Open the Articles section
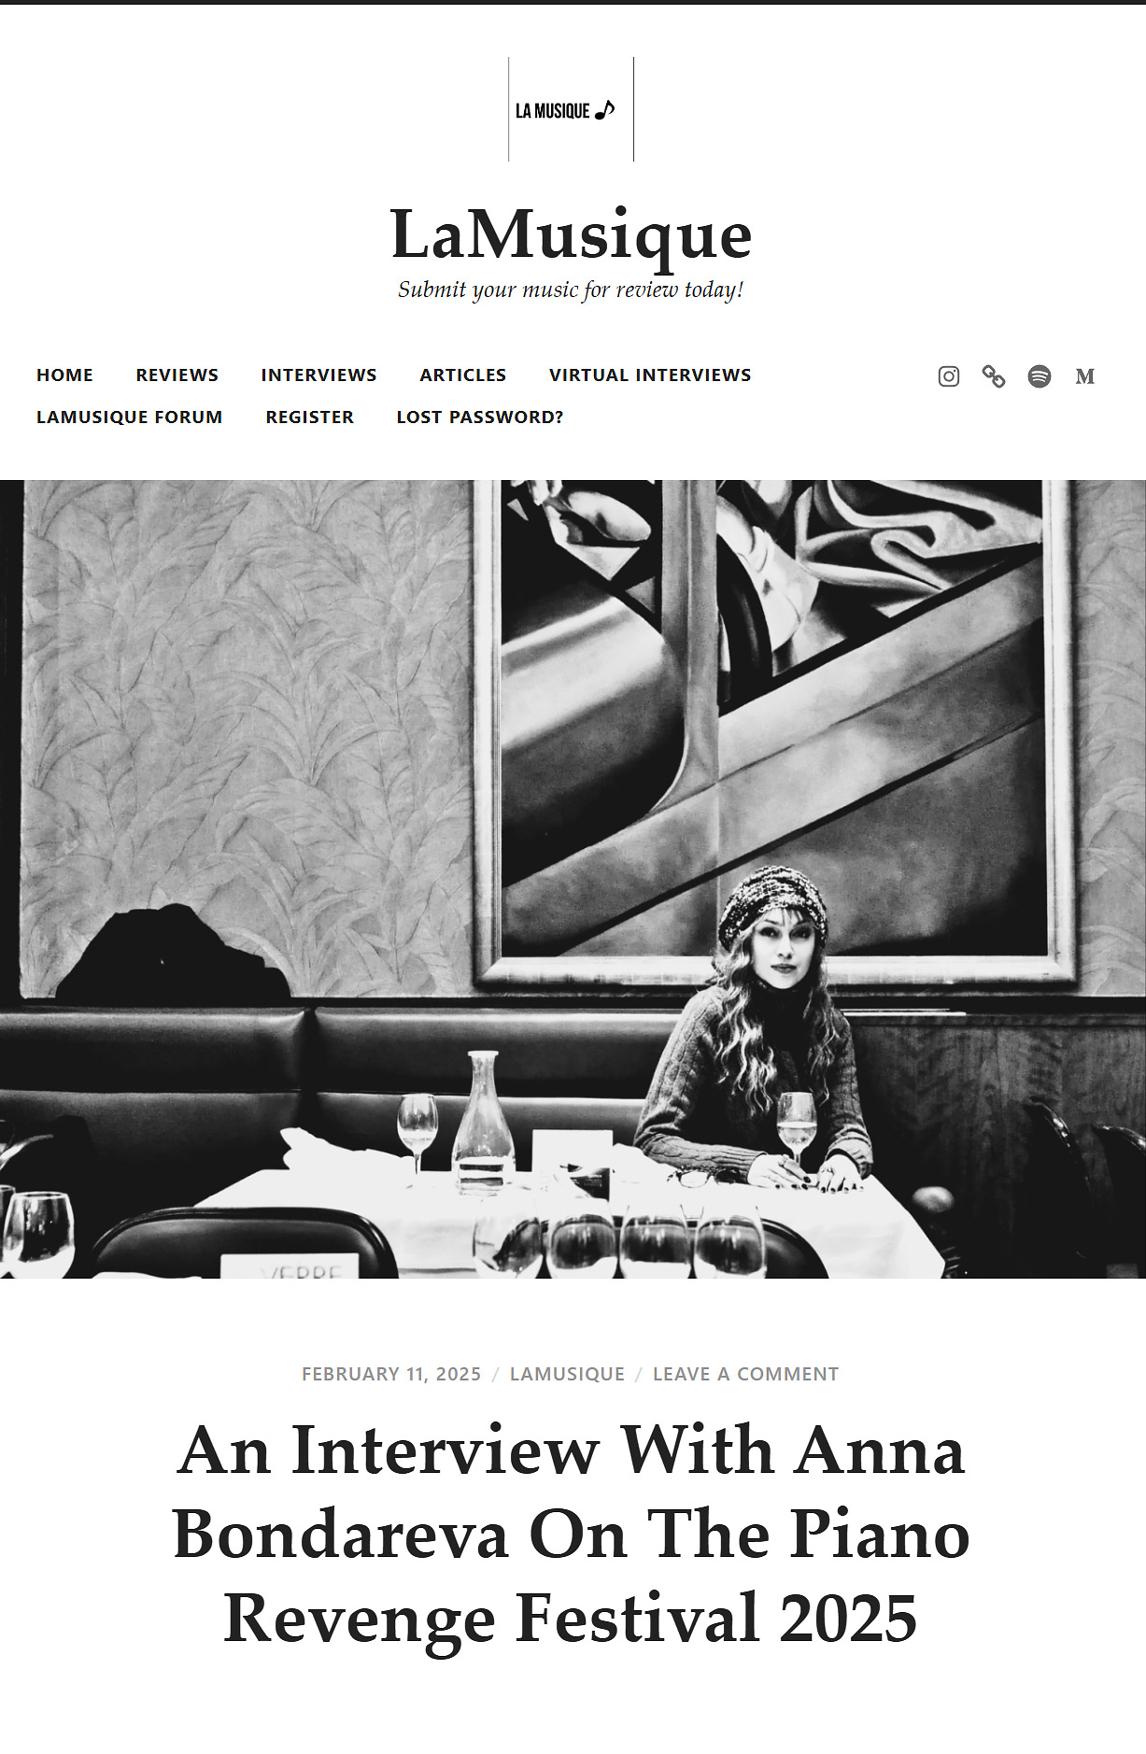 462,375
